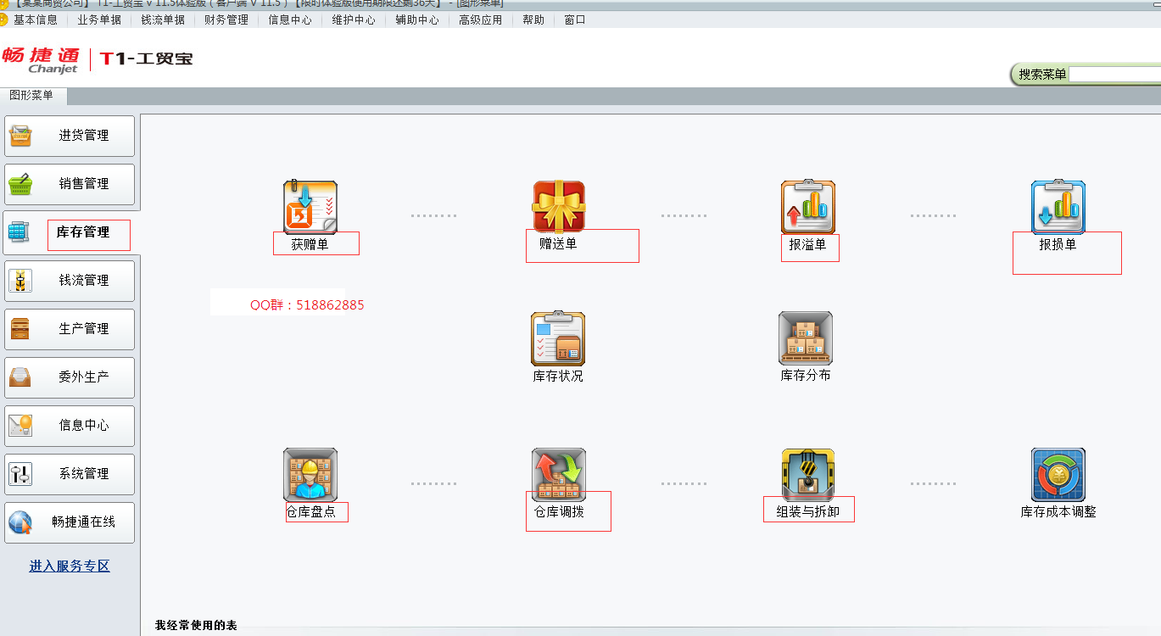The height and width of the screenshot is (636, 1161).
Task: Open the 高级应用 menu
Action: click(480, 20)
